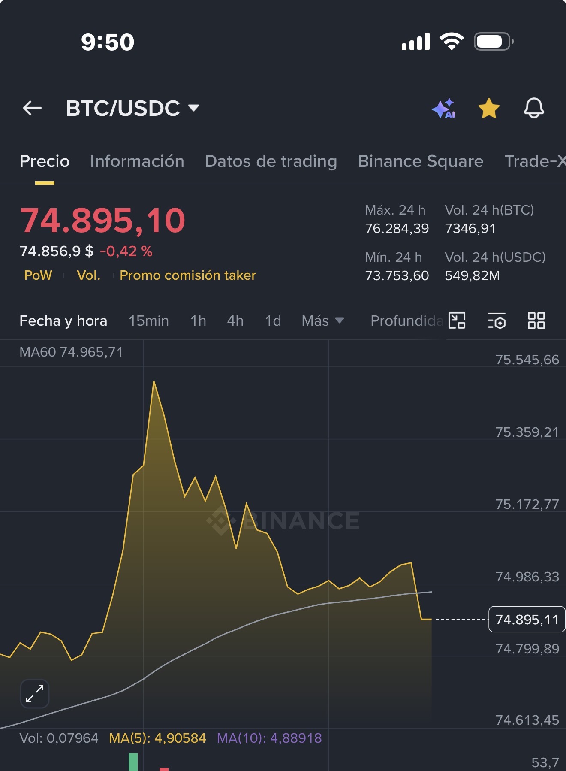The height and width of the screenshot is (771, 566).
Task: Select the 4h chart interval
Action: point(235,320)
